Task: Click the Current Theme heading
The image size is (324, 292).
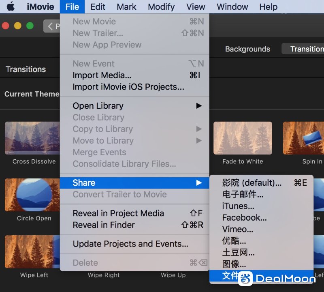Action: click(32, 94)
